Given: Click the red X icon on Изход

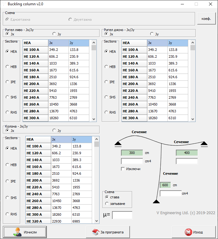Looking at the screenshot, I should (188, 232).
